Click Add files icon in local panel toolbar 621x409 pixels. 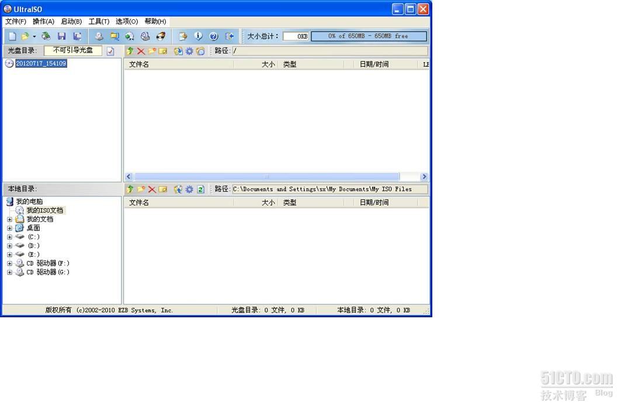point(178,189)
